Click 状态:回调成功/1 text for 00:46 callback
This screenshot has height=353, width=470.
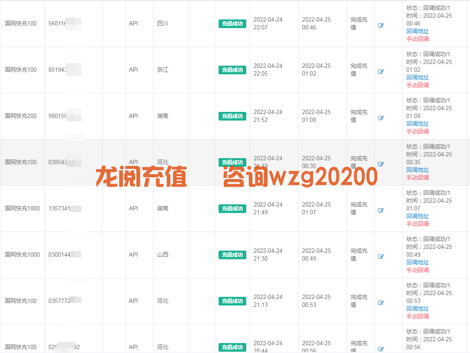[428, 8]
